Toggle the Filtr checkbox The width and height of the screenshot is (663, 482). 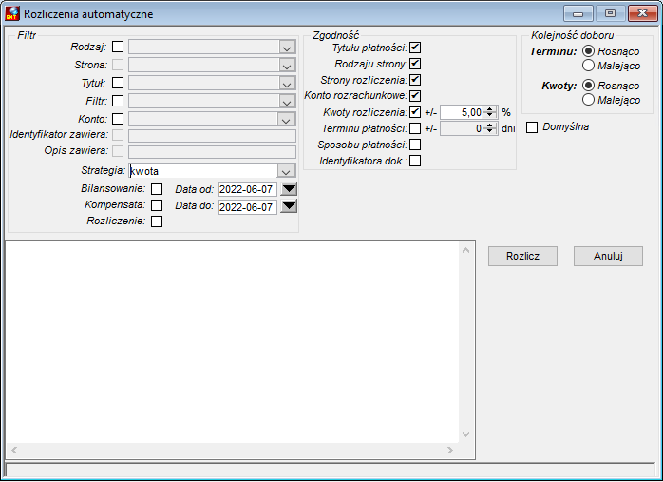pyautogui.click(x=118, y=101)
